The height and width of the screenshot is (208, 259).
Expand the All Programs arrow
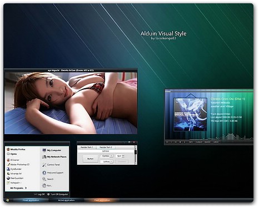(x=26, y=188)
